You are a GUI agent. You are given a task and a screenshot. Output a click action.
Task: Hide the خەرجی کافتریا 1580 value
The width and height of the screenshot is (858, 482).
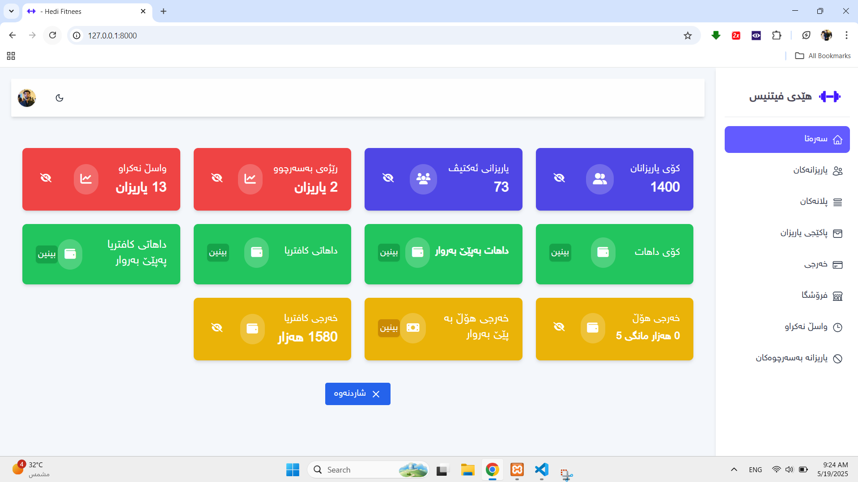(x=217, y=328)
